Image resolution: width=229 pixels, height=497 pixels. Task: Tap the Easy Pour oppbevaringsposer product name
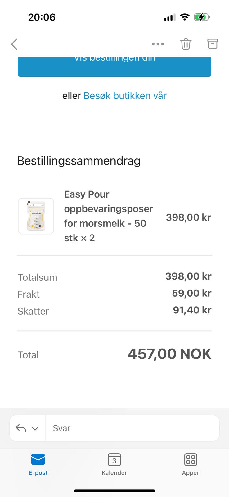[108, 216]
